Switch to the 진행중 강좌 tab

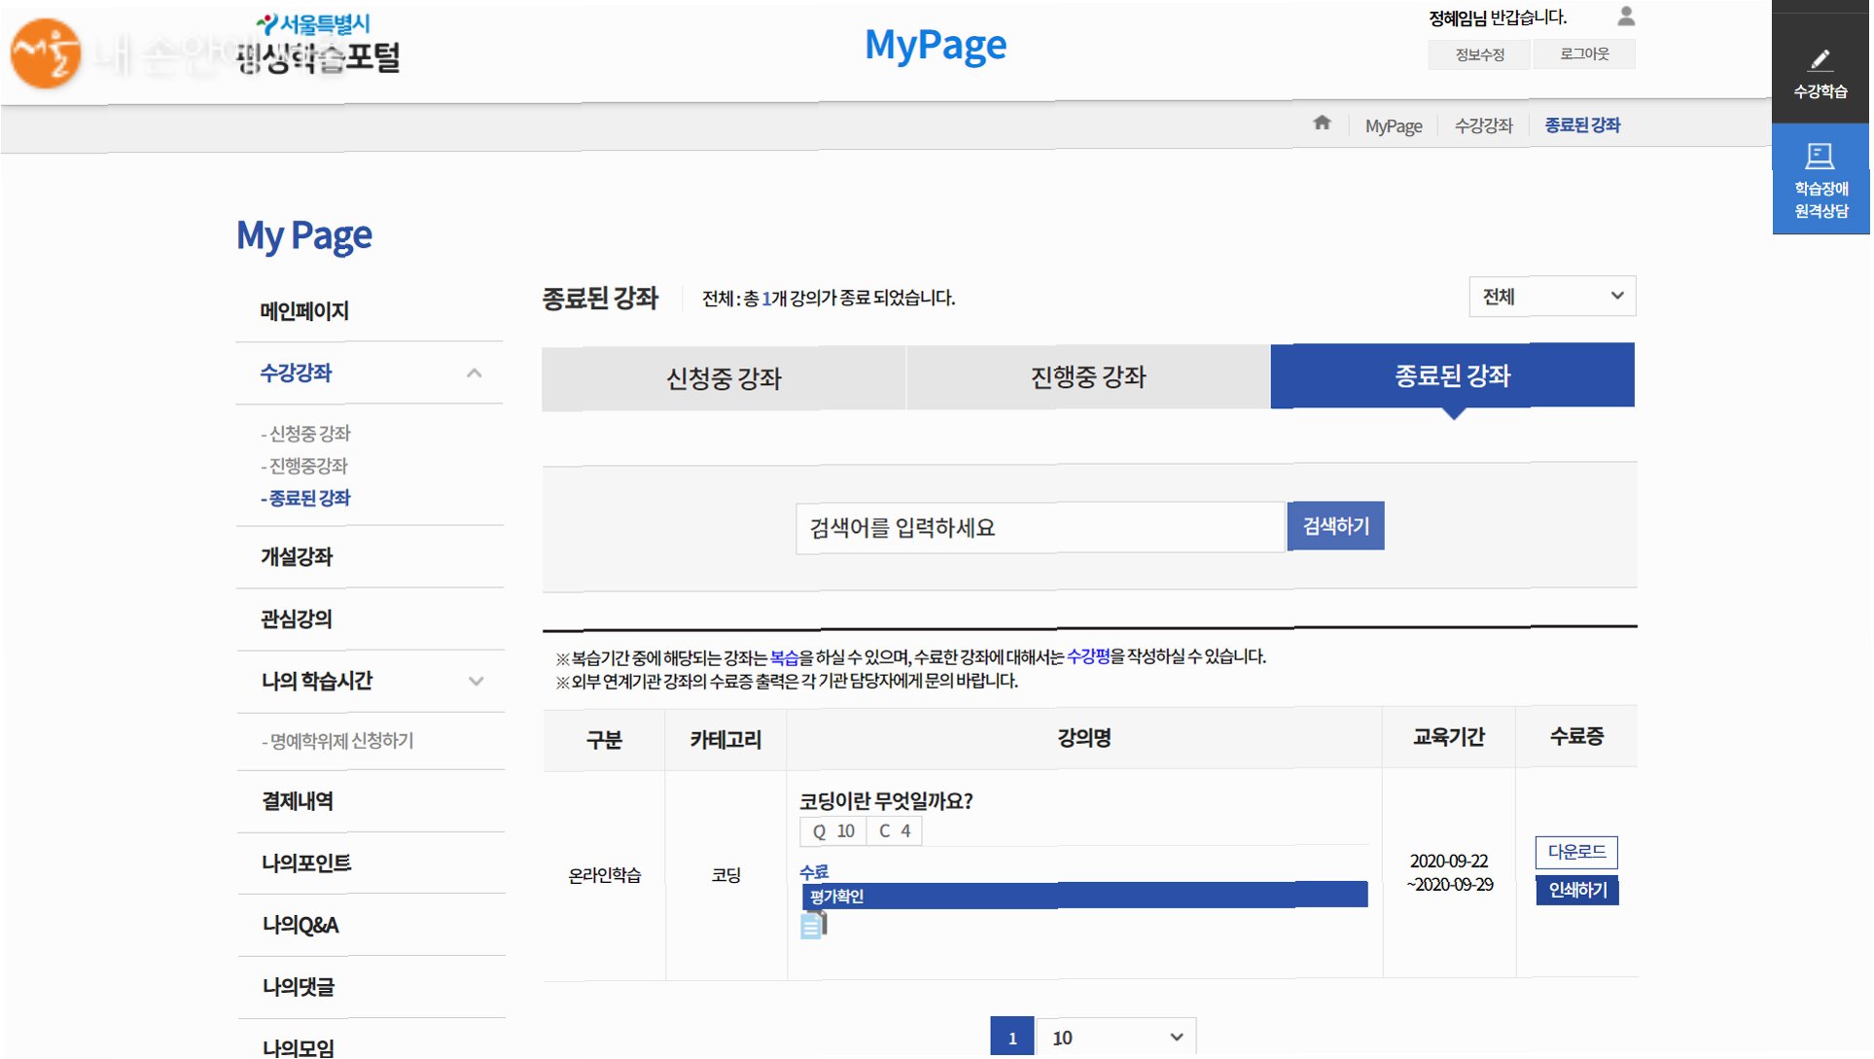[1090, 378]
